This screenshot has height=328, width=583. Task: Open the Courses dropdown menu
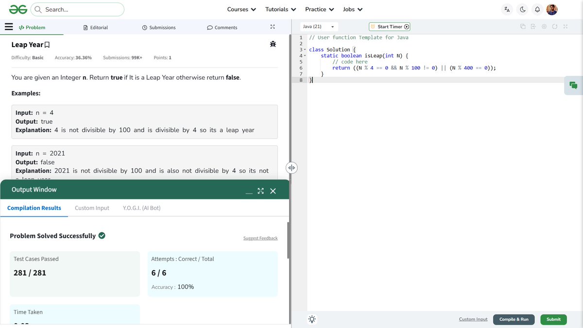tap(241, 9)
